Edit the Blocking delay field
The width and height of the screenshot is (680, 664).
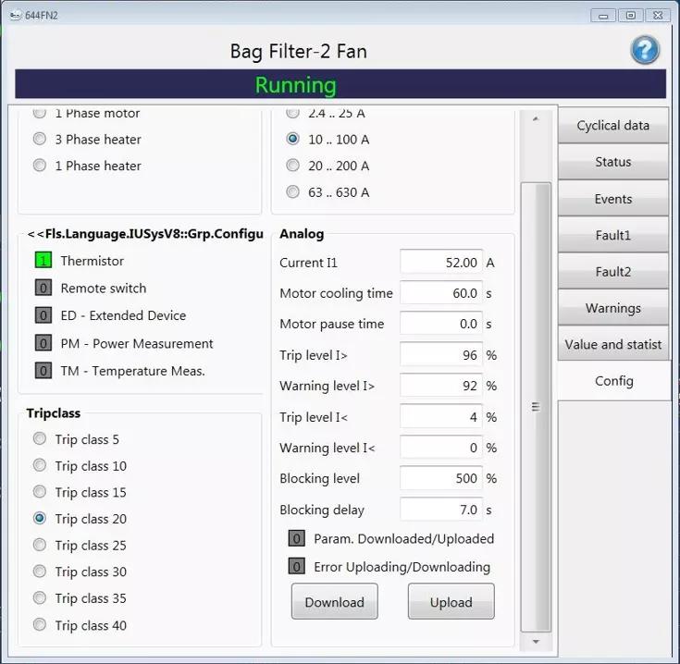point(441,510)
